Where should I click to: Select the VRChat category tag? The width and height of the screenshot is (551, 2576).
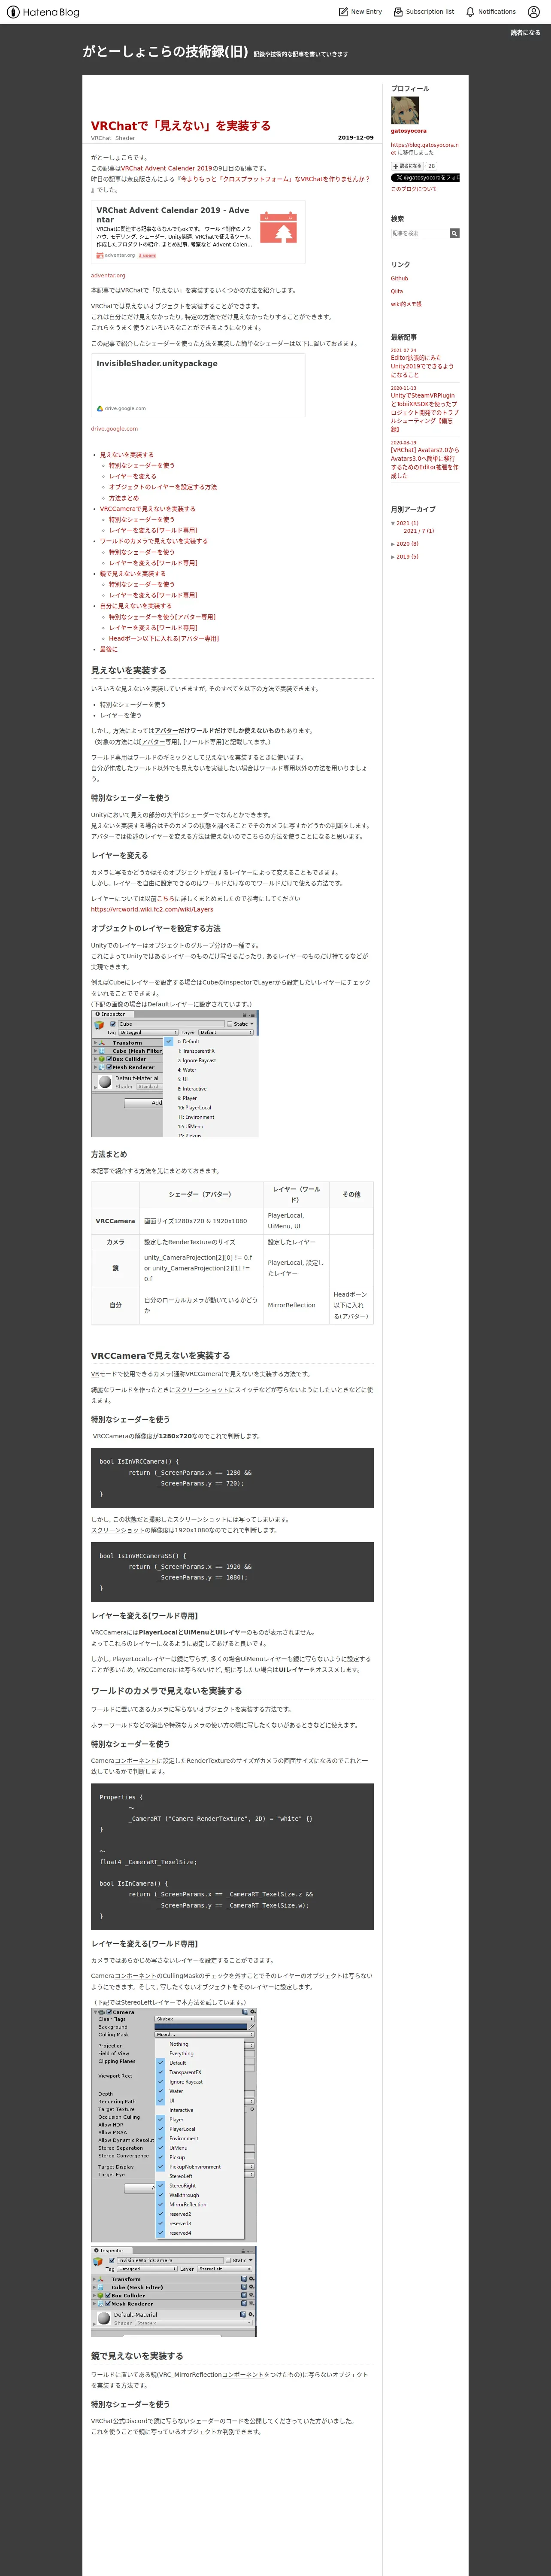101,138
